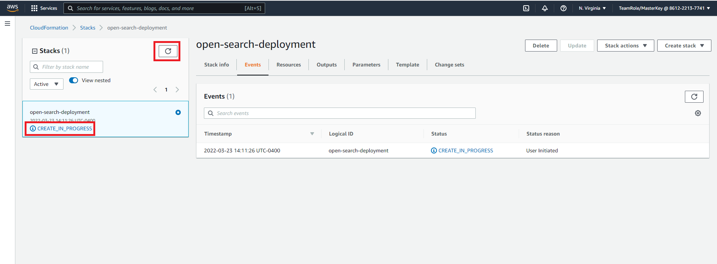Screen dimensions: 717x264
Task: Click the Events (1) section heading
Action: point(219,96)
